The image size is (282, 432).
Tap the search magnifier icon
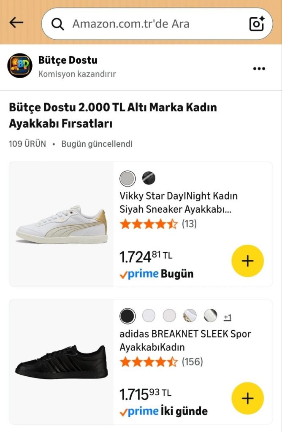tap(58, 24)
